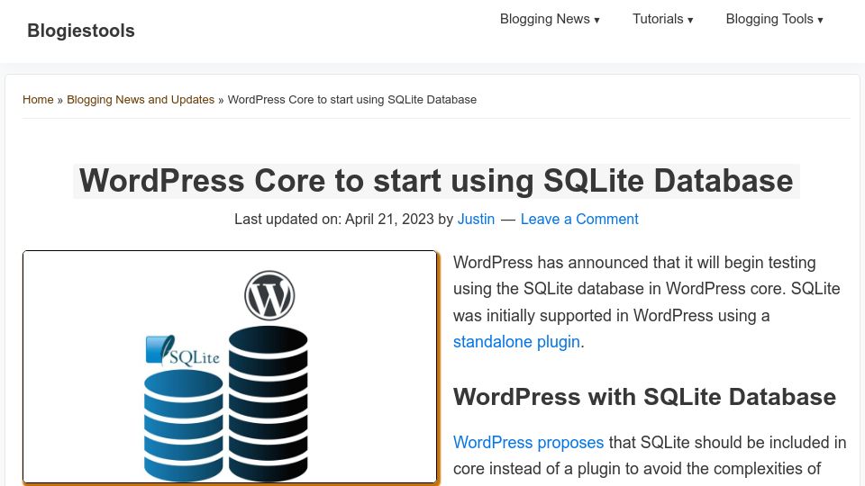Image resolution: width=865 pixels, height=486 pixels.
Task: Click the SQLite logo in the image
Action: (x=183, y=351)
